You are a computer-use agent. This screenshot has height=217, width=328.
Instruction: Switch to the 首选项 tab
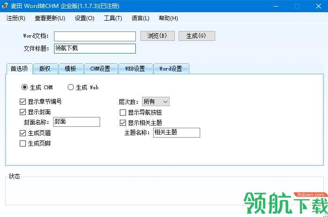click(19, 69)
